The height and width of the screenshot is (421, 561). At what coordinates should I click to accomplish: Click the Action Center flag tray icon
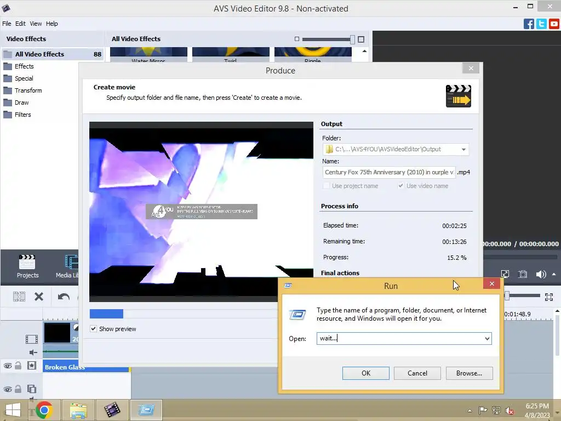pyautogui.click(x=483, y=410)
